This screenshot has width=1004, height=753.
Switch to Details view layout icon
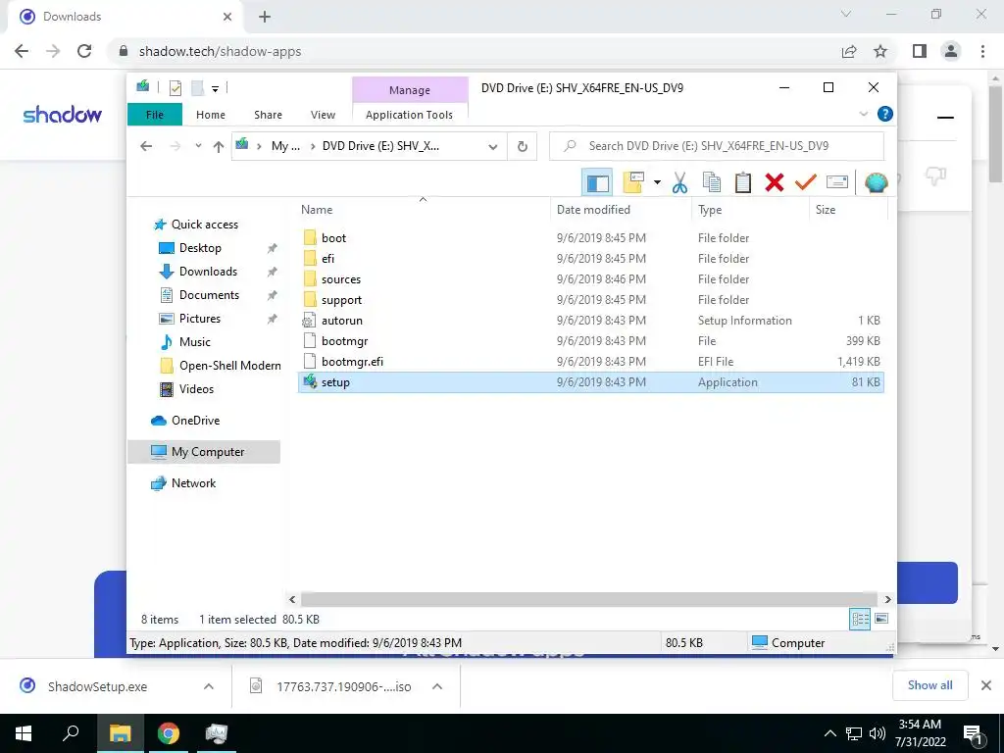point(860,620)
